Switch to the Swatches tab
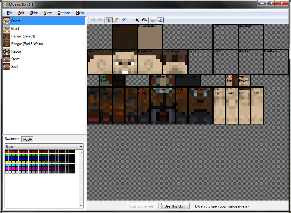291x213 pixels. (x=12, y=139)
